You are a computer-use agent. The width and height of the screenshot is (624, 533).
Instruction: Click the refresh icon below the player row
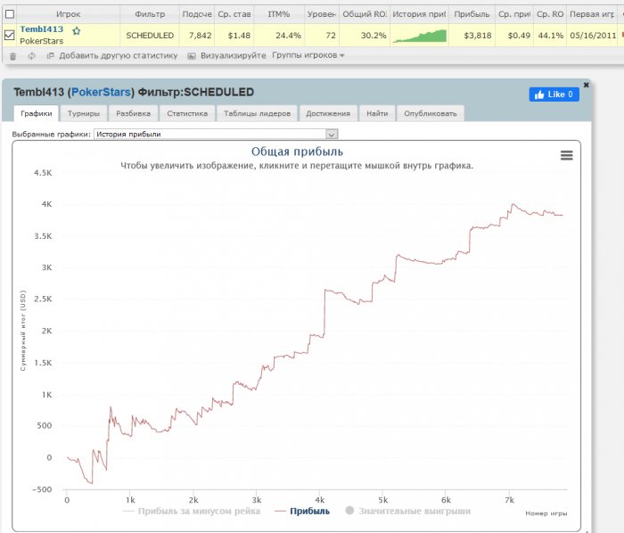coord(31,56)
